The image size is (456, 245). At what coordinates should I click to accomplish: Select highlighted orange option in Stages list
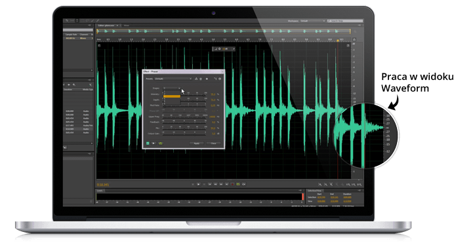coord(172,96)
